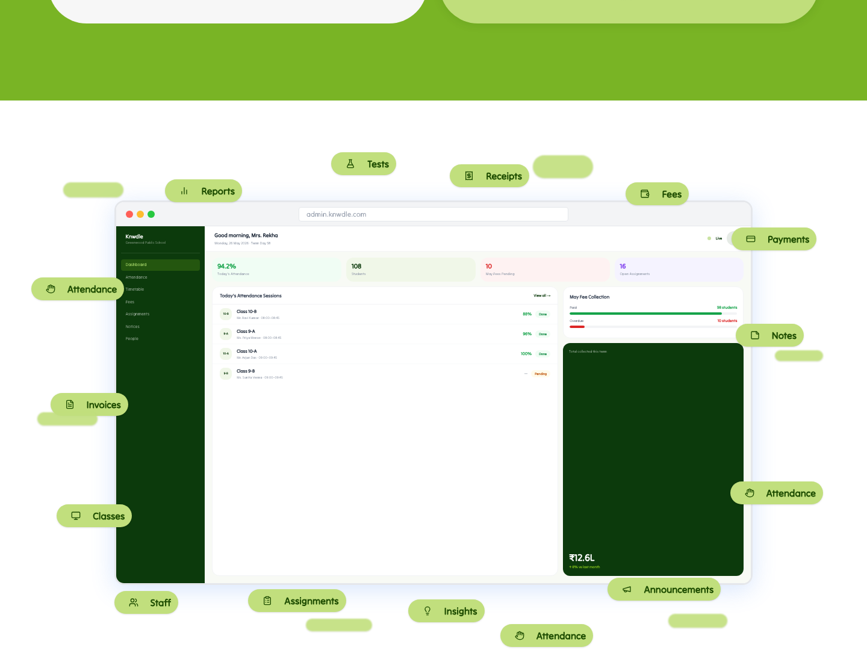
Task: Click the file icon on the Invoices pill
Action: tap(70, 404)
